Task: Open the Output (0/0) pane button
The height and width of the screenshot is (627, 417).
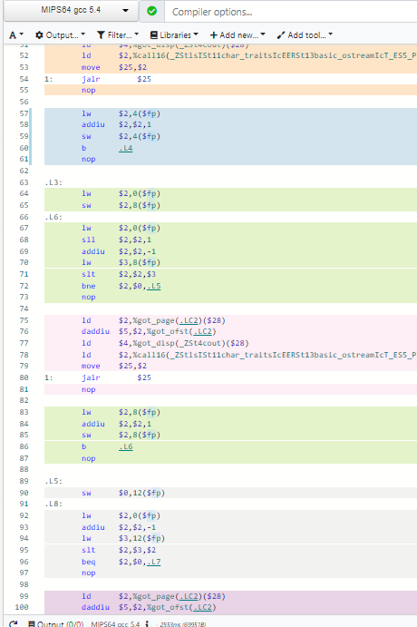Action: (x=56, y=623)
